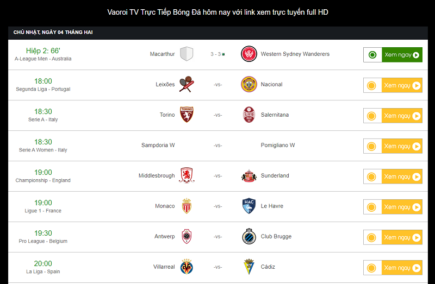Click Xem ngay for Villarreal vs Cádiz
The width and height of the screenshot is (435, 284).
[x=402, y=268]
